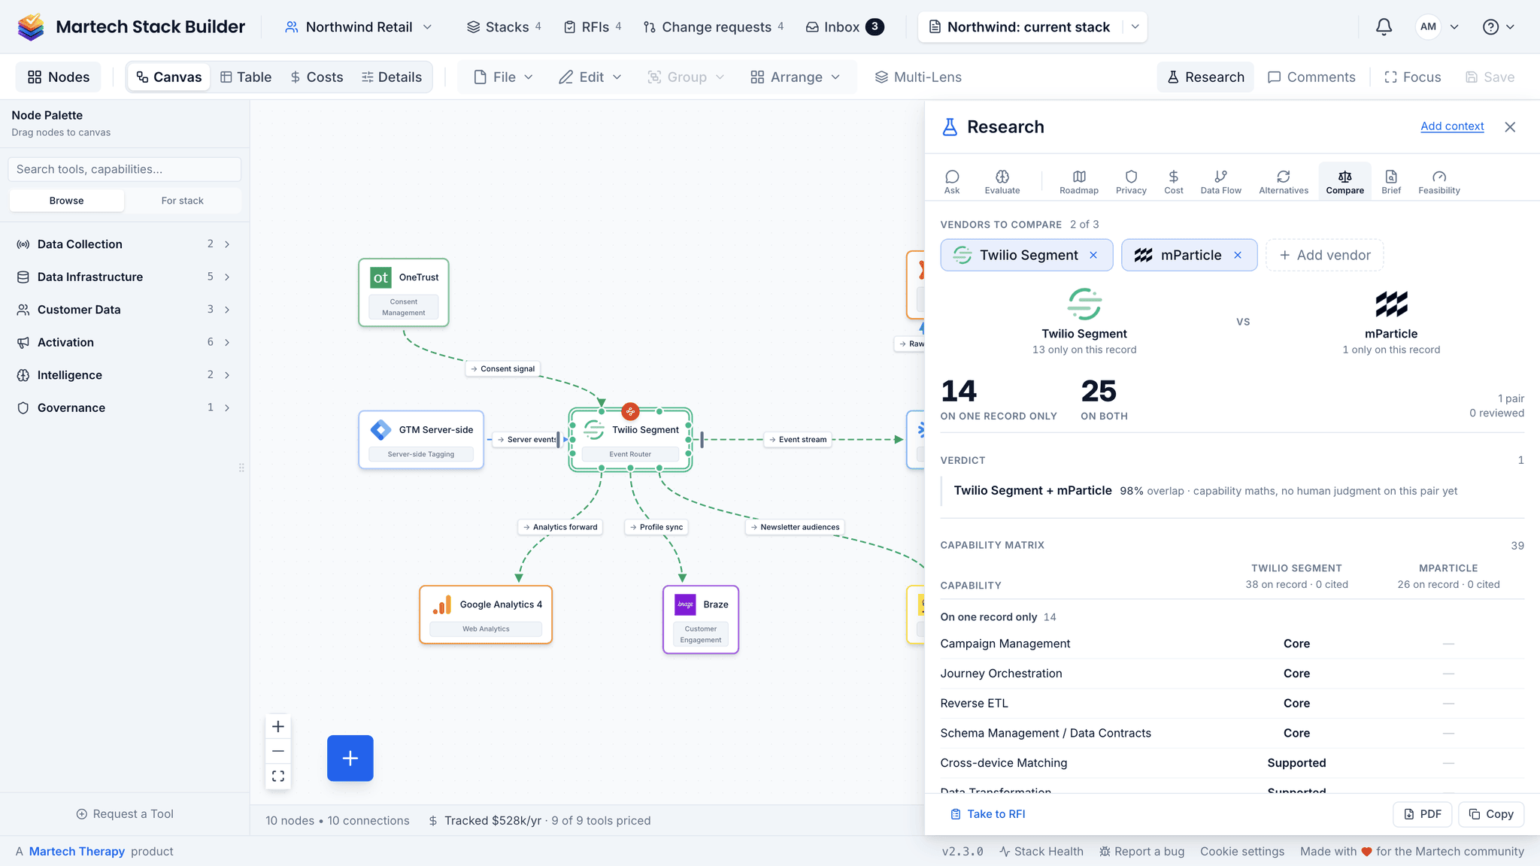Fit canvas to view
The height and width of the screenshot is (866, 1540).
pyautogui.click(x=278, y=776)
